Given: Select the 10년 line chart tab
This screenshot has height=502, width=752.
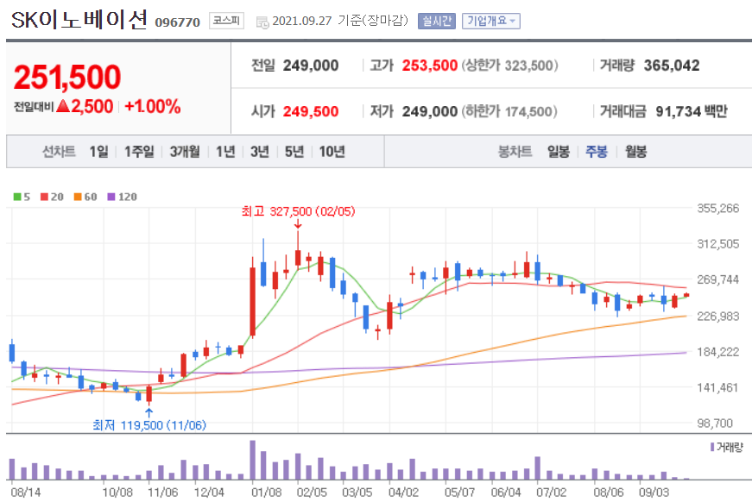Looking at the screenshot, I should (332, 152).
